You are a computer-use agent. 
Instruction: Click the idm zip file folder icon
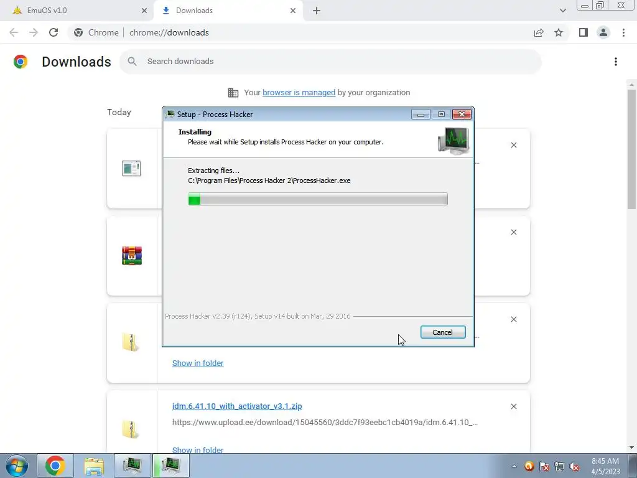(131, 429)
